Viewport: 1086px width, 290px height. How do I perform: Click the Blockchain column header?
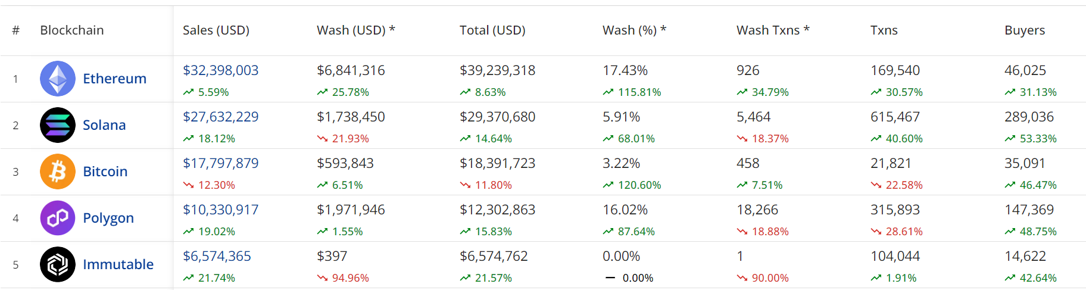[71, 30]
